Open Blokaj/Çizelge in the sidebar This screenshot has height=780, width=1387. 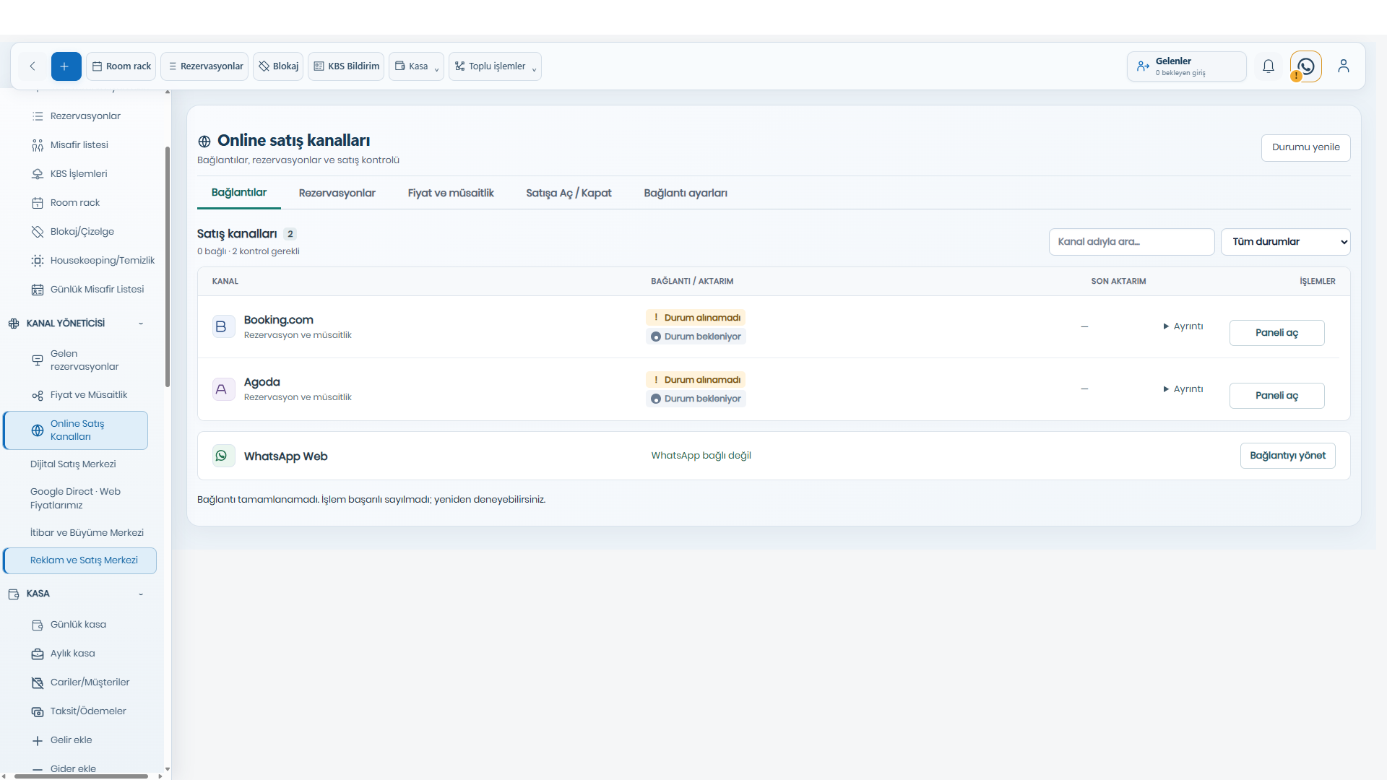pyautogui.click(x=82, y=232)
